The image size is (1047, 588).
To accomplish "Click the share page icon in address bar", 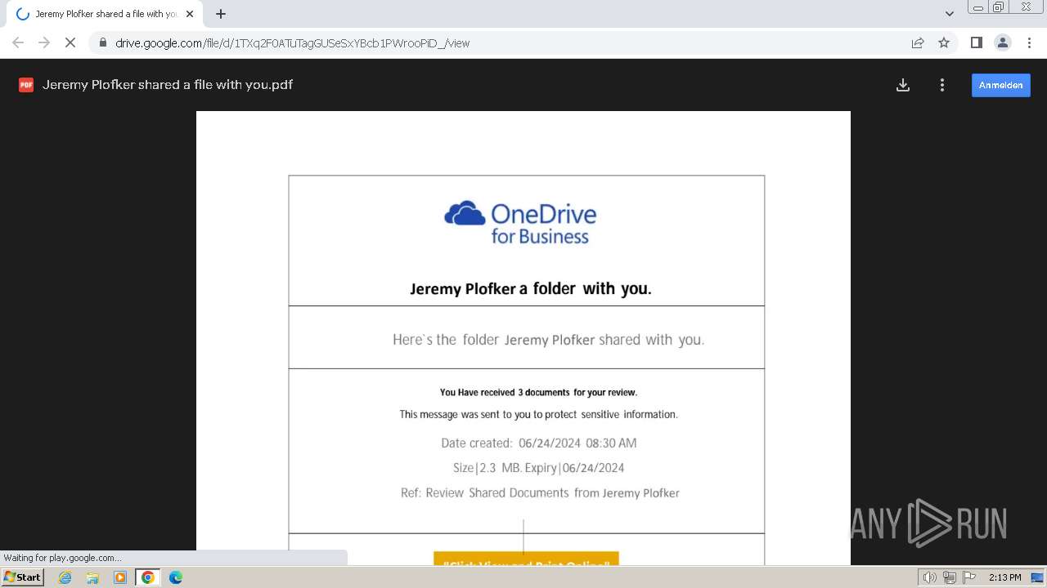I will [x=918, y=43].
